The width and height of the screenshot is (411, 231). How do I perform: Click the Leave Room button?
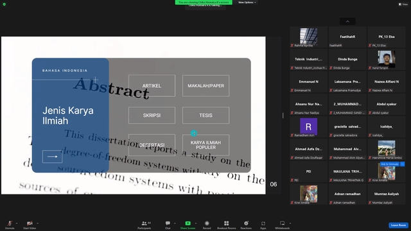(398, 225)
